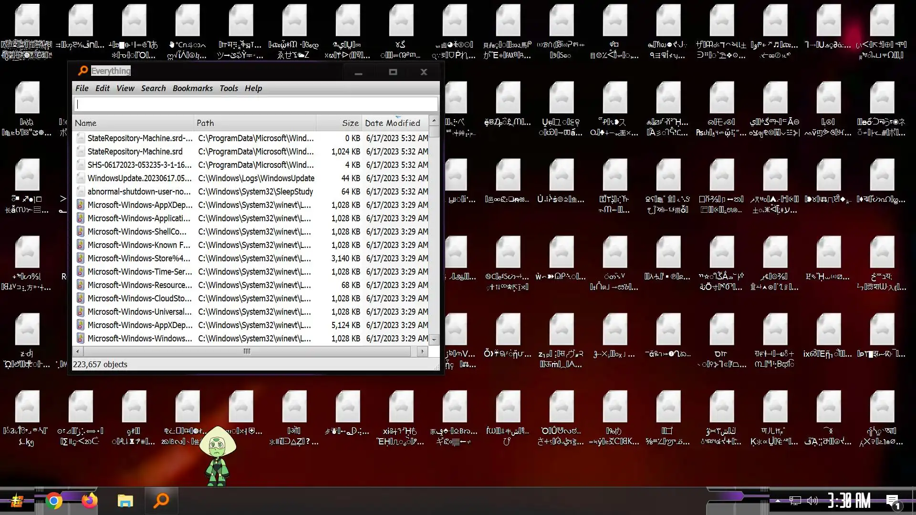Click the network tray icon
Image resolution: width=916 pixels, height=515 pixels.
coord(795,501)
